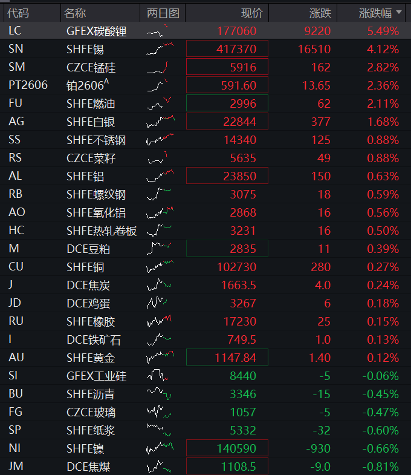
Task: Select the LC contract code
Action: (15, 31)
